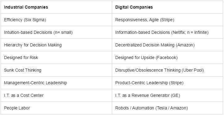Click the Industrial Companies column header
Image resolution: width=224 pixels, height=115 pixels.
click(57, 7)
